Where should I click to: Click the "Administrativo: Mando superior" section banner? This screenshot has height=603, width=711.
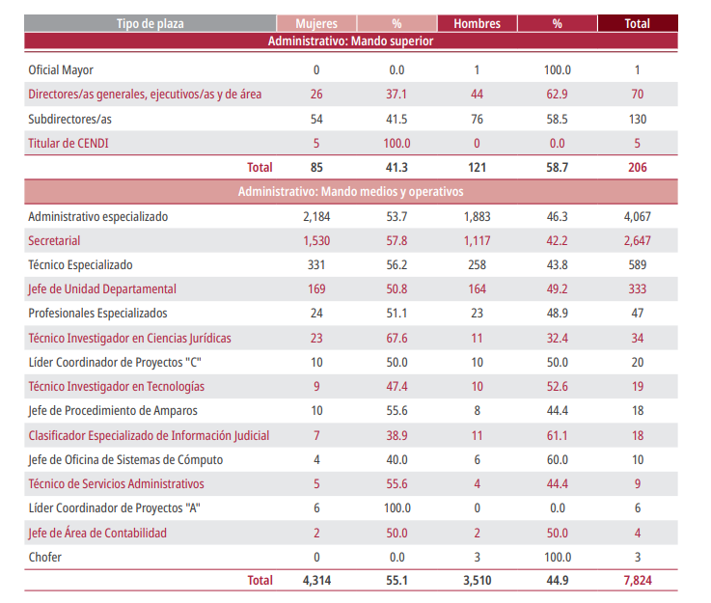pyautogui.click(x=350, y=41)
